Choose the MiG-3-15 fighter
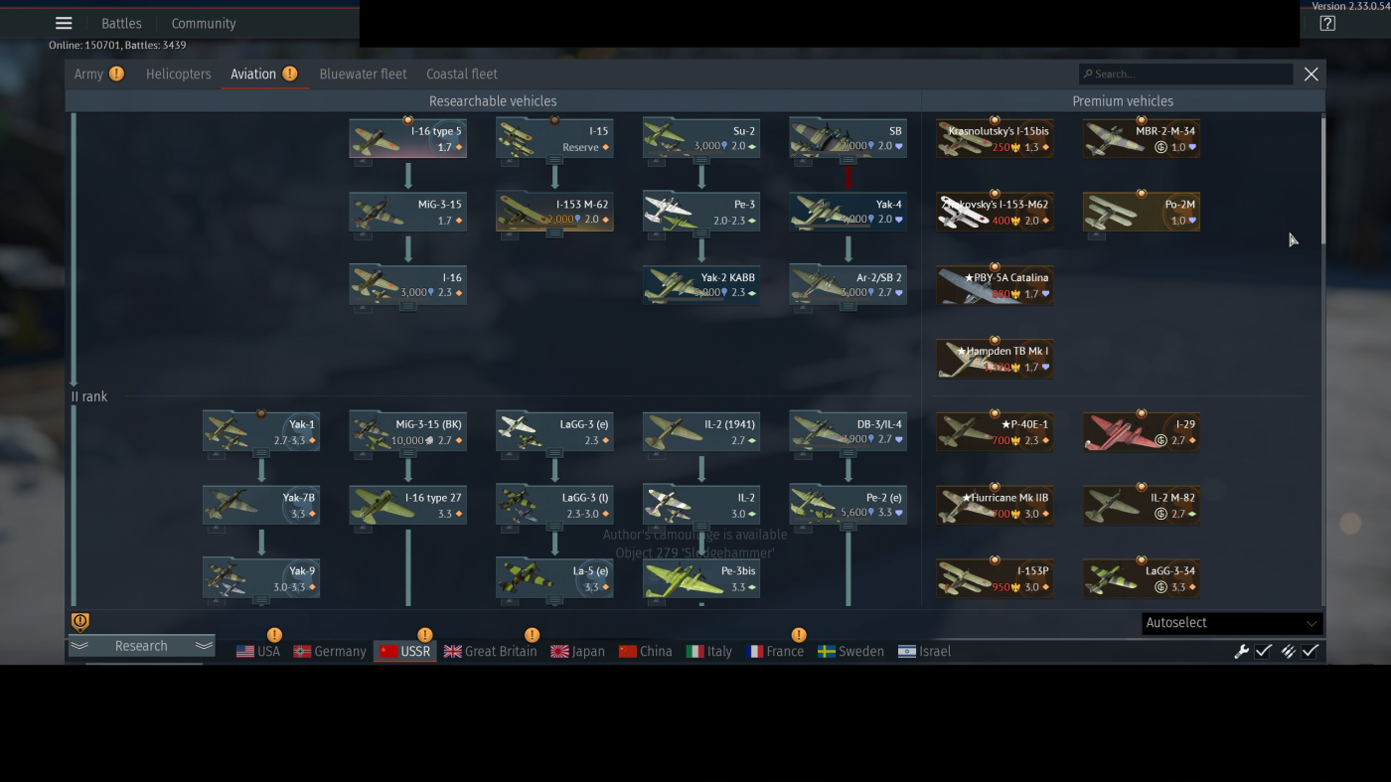 pos(407,213)
